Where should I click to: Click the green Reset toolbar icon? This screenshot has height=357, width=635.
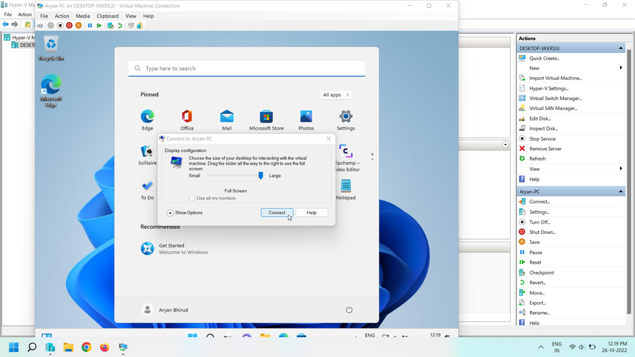99,25
